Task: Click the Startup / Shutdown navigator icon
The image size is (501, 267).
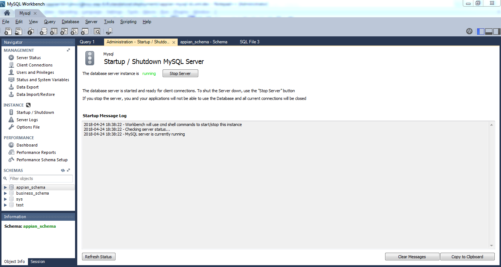Action: coord(11,112)
